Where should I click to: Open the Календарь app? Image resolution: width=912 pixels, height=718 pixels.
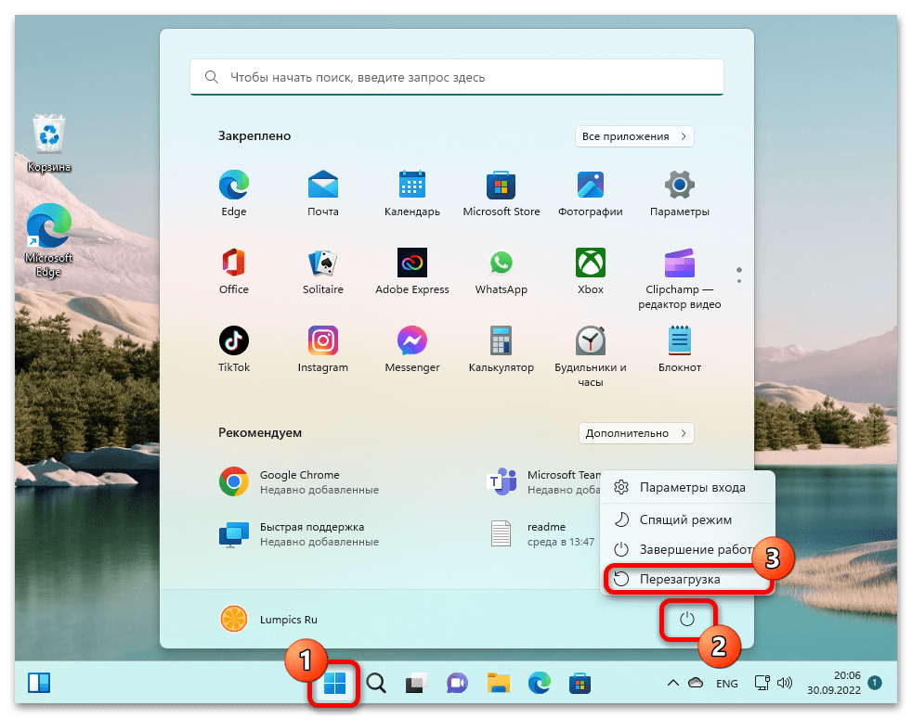(411, 194)
